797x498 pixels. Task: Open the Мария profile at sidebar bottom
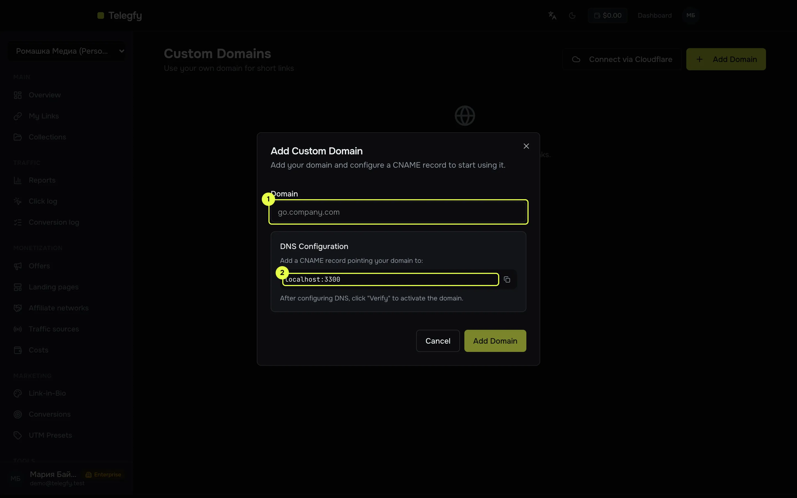click(x=66, y=478)
